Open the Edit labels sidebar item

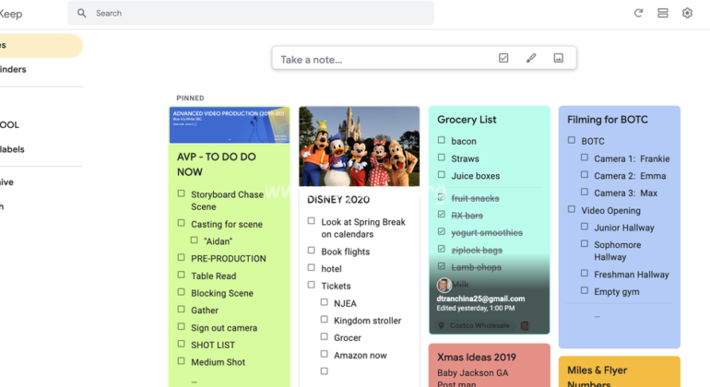tap(41, 149)
